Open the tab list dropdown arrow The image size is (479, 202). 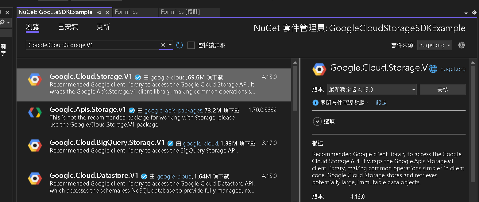(466, 13)
